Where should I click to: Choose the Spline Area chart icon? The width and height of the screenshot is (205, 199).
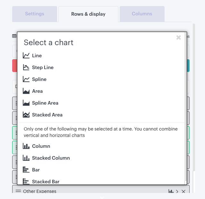point(26,103)
